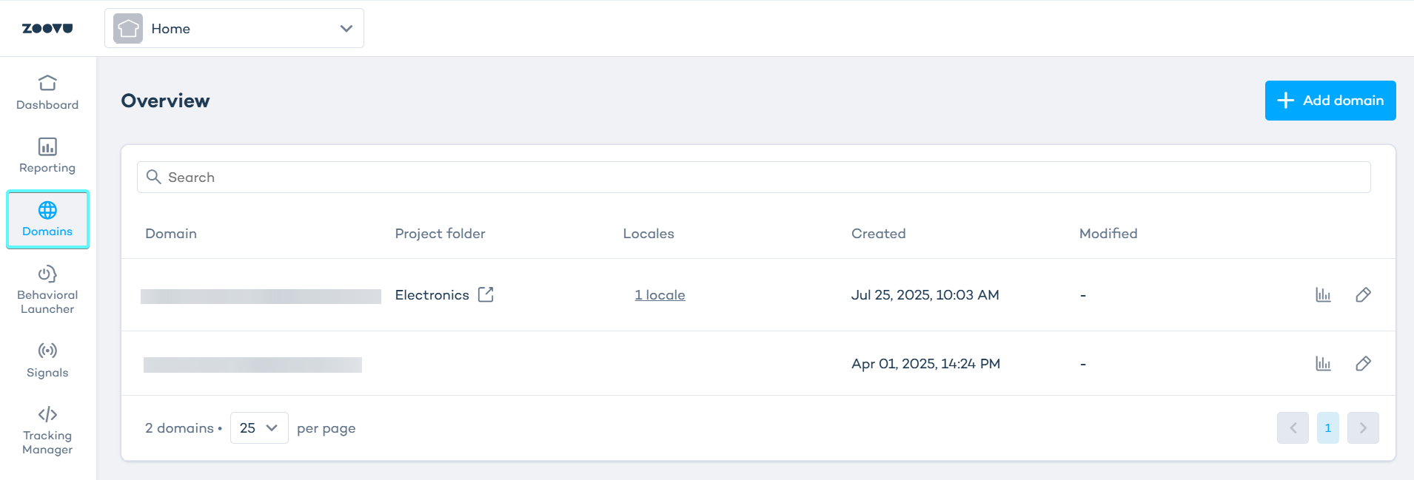Go to the previous page arrow

[x=1293, y=428]
